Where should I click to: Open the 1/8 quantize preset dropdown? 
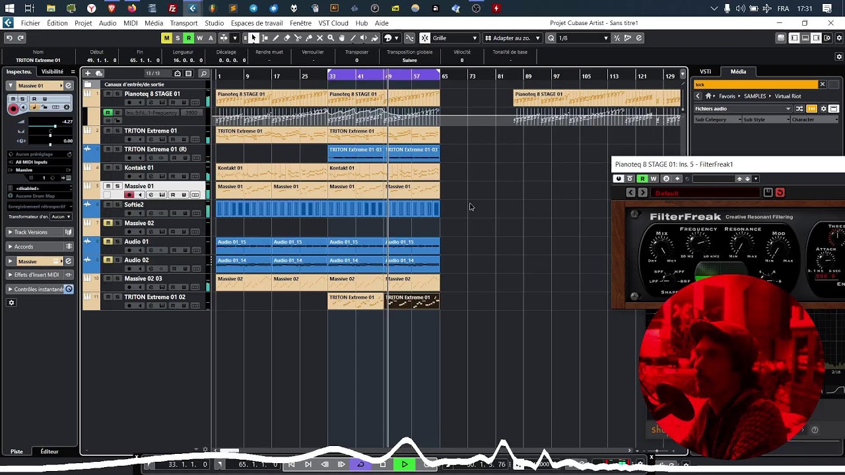pyautogui.click(x=583, y=38)
